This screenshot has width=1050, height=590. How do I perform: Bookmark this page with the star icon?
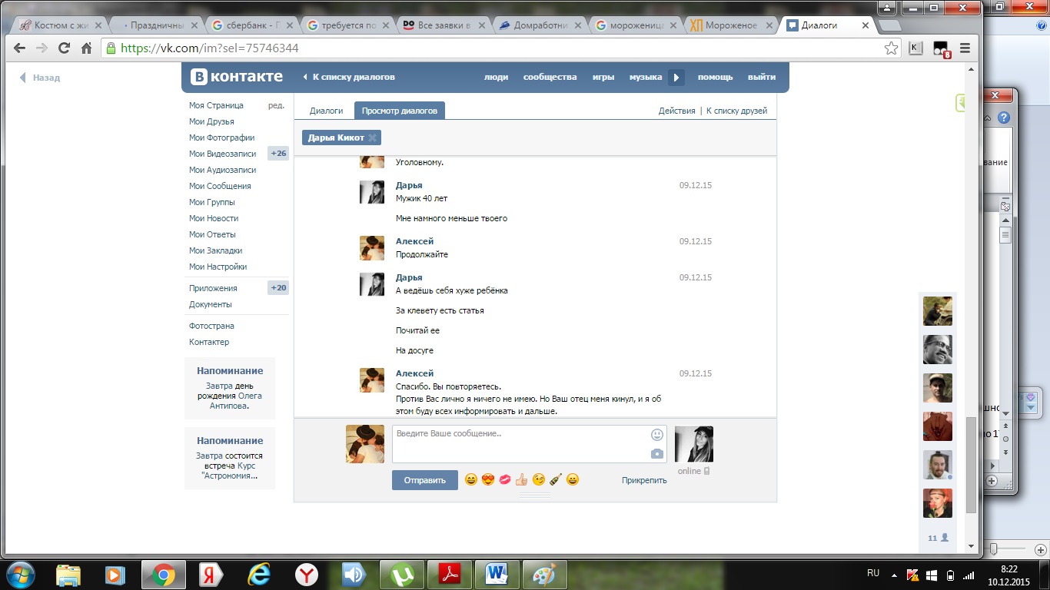tap(891, 48)
